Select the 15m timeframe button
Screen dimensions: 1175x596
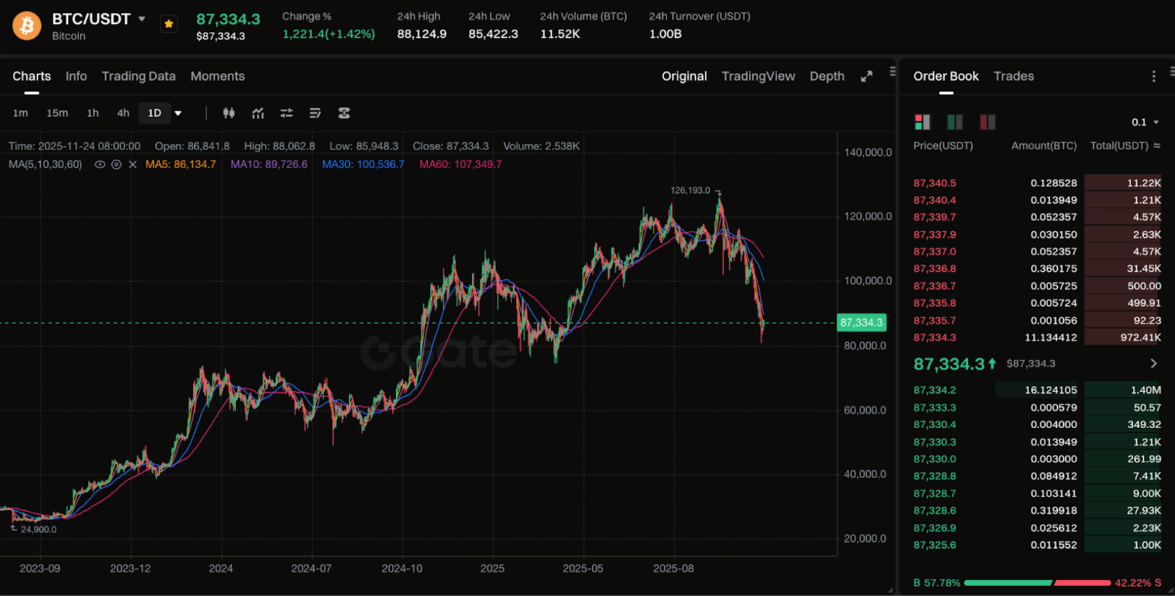point(57,113)
